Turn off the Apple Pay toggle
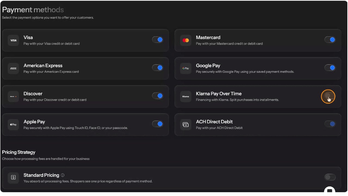This screenshot has height=196, width=348. [158, 124]
